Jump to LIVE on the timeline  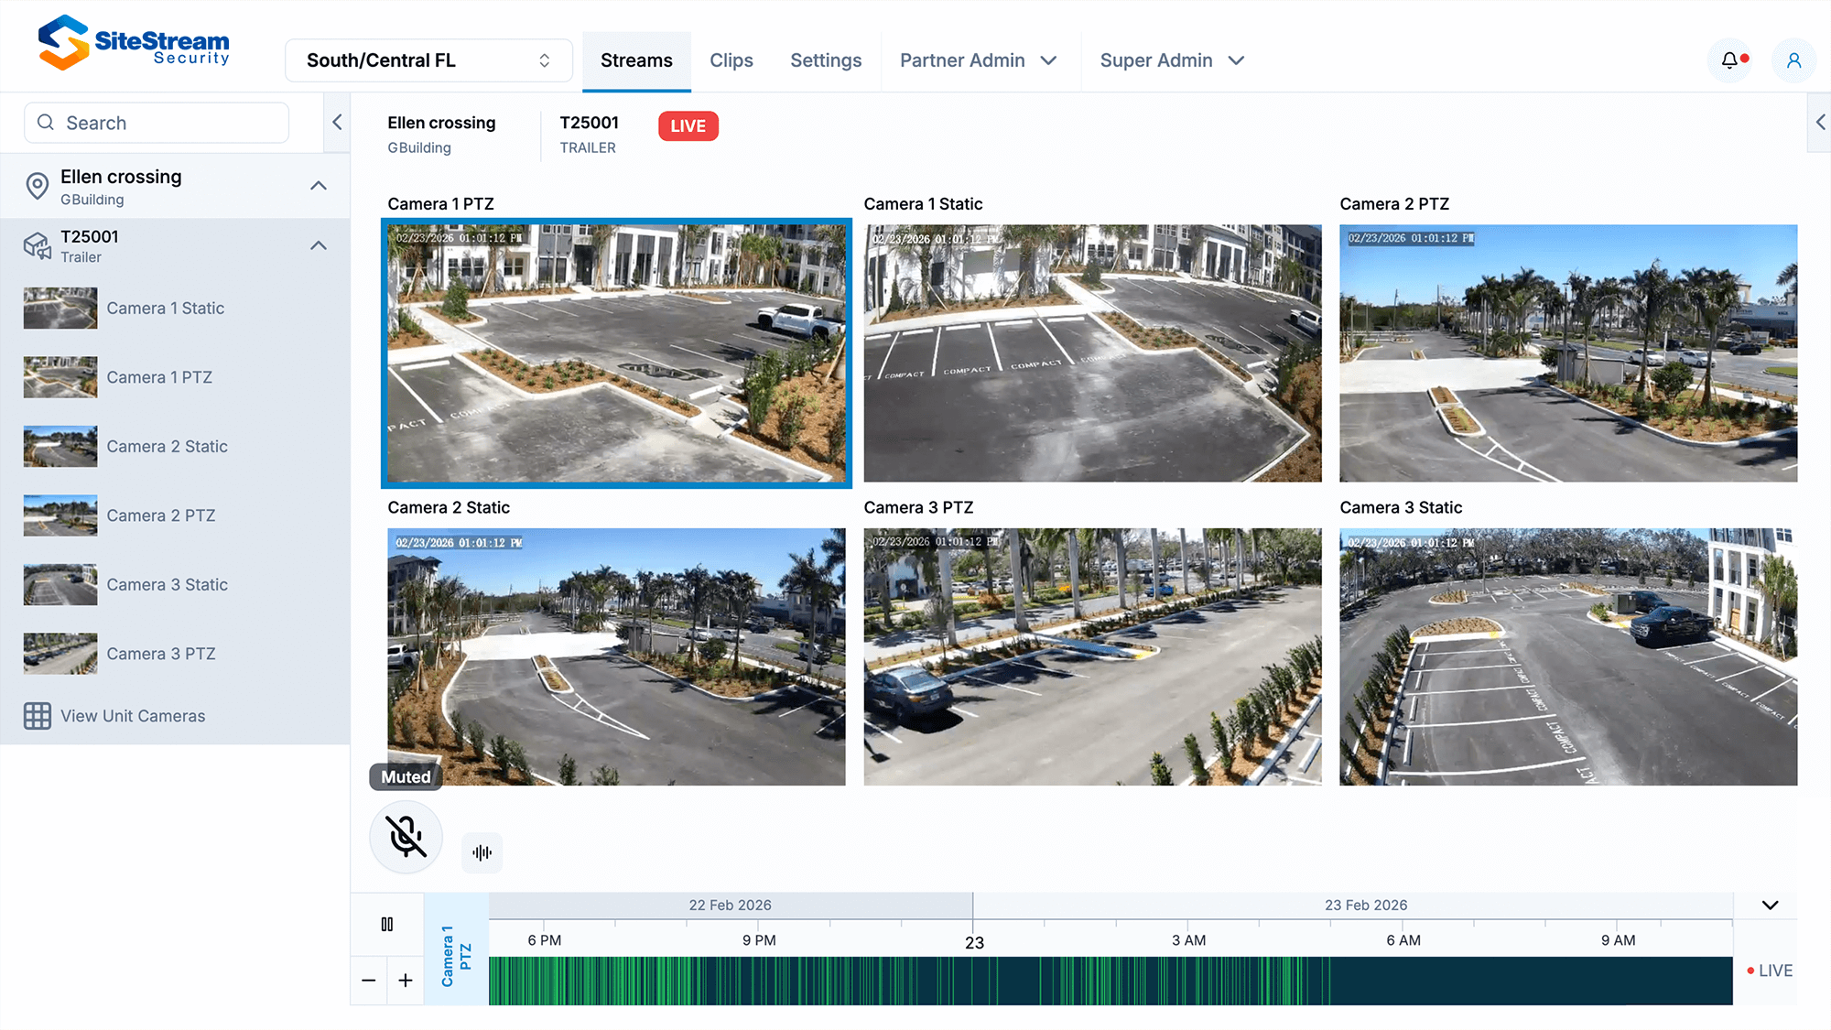click(1770, 970)
